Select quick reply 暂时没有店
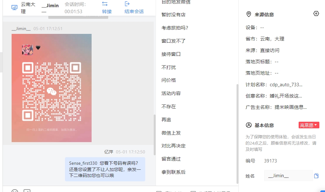The height and width of the screenshot is (192, 325). [x=173, y=15]
